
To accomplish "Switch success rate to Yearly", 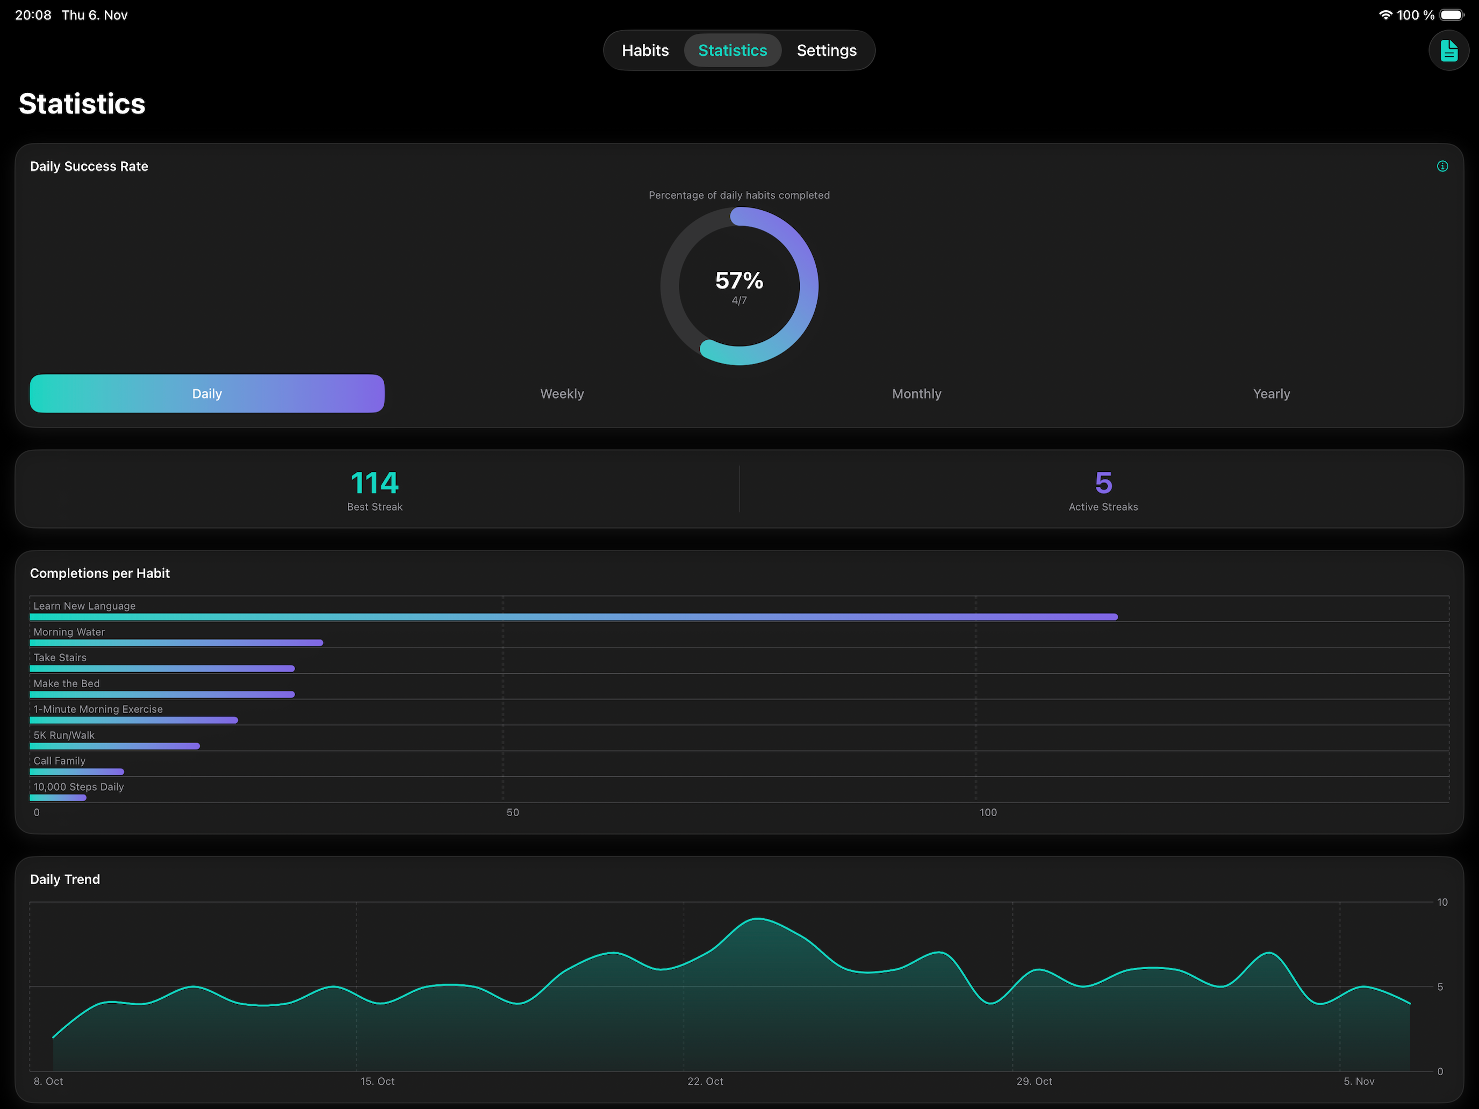I will coord(1272,394).
